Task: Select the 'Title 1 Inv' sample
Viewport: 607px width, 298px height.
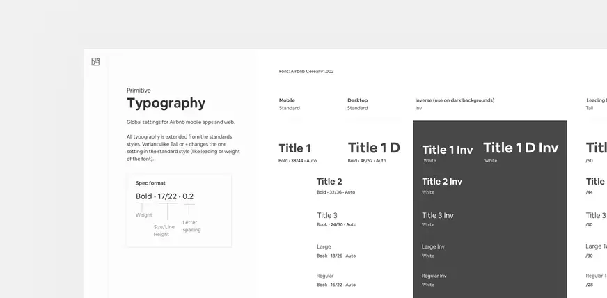Action: 448,150
